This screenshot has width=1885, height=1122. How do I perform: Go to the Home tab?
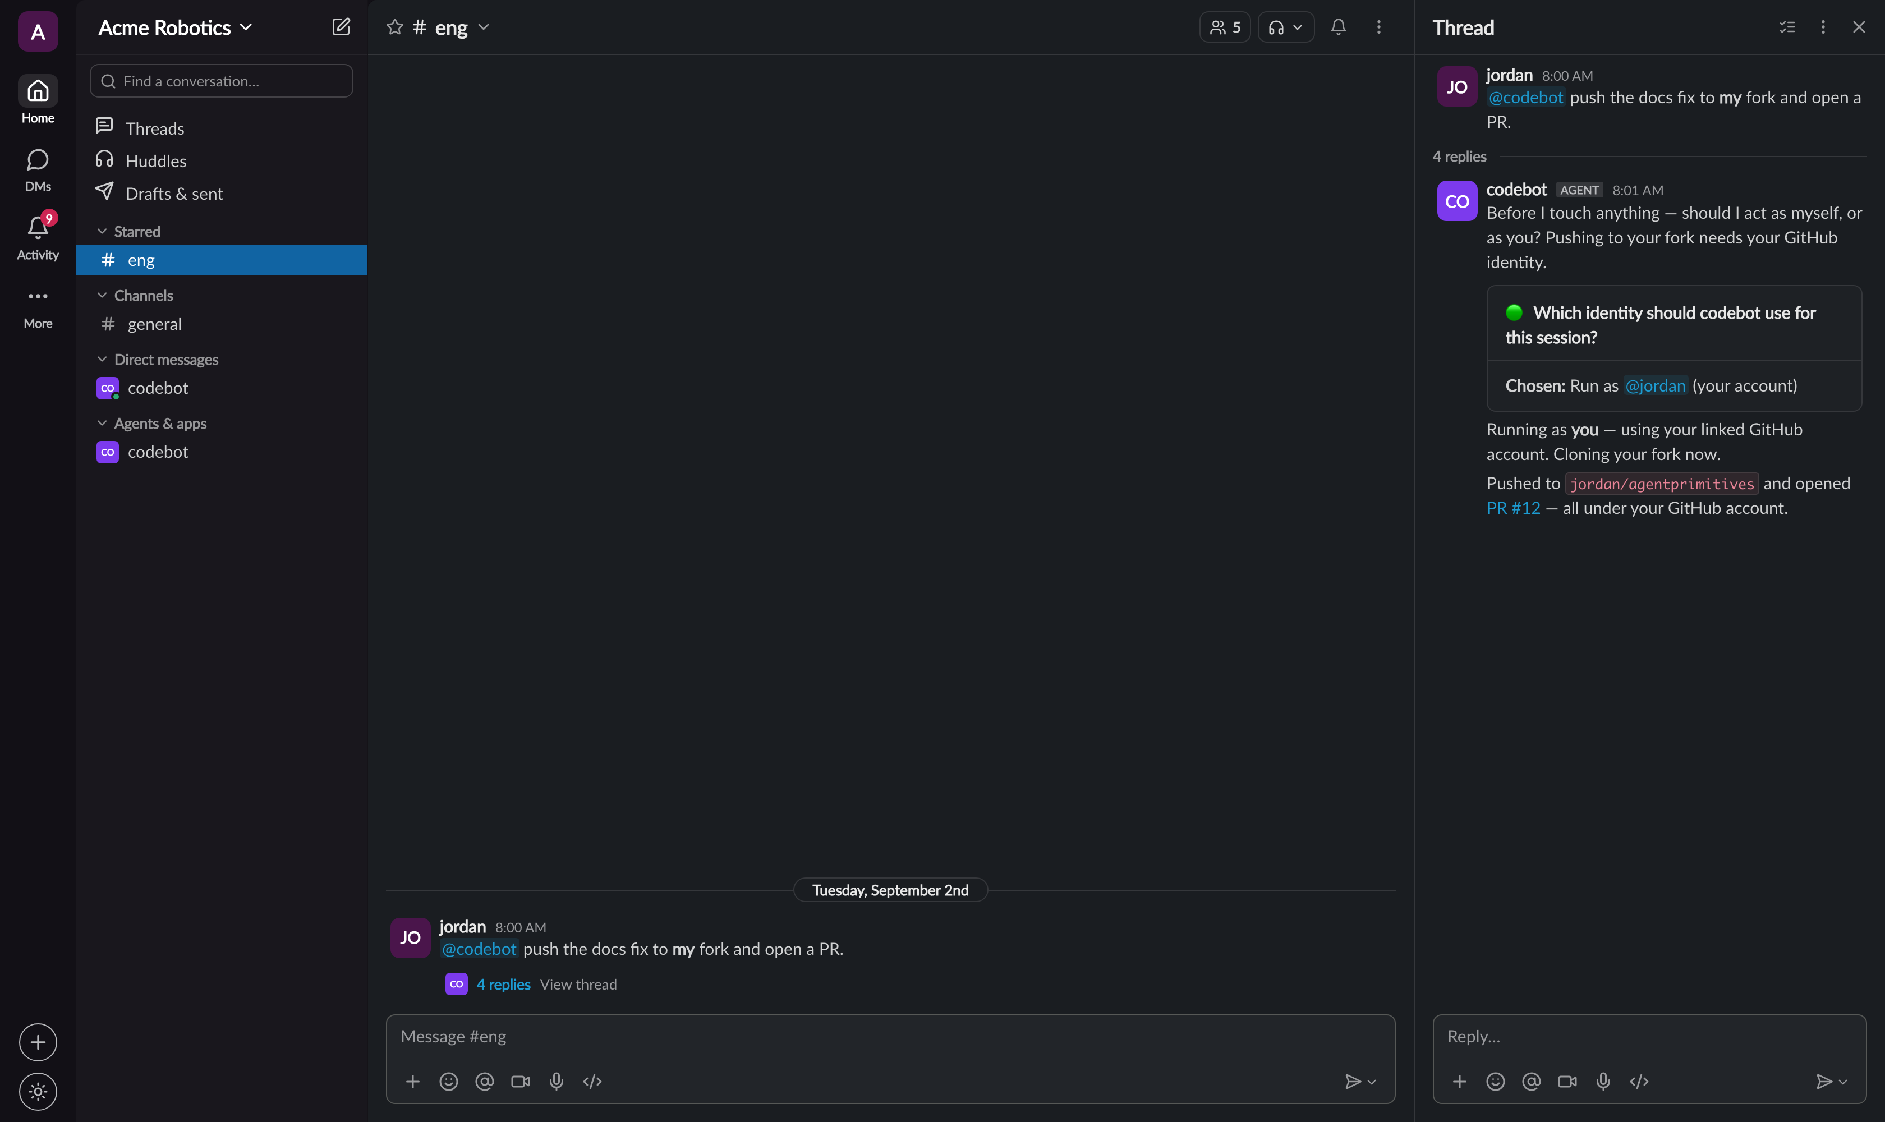(x=38, y=100)
